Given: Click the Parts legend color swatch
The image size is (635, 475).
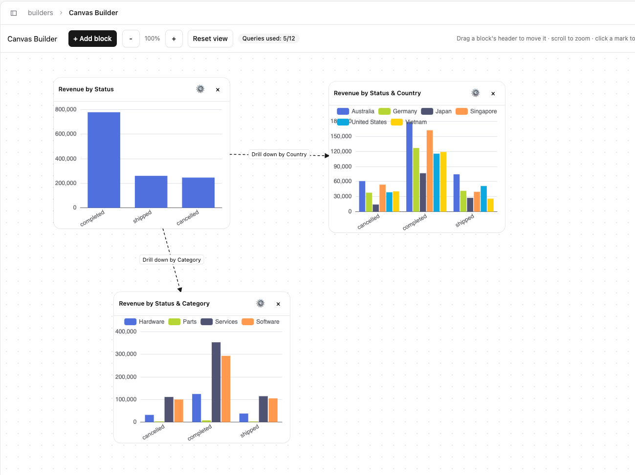Looking at the screenshot, I should coord(175,322).
